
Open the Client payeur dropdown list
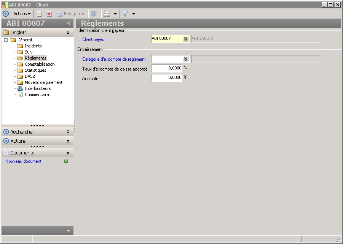(x=186, y=39)
